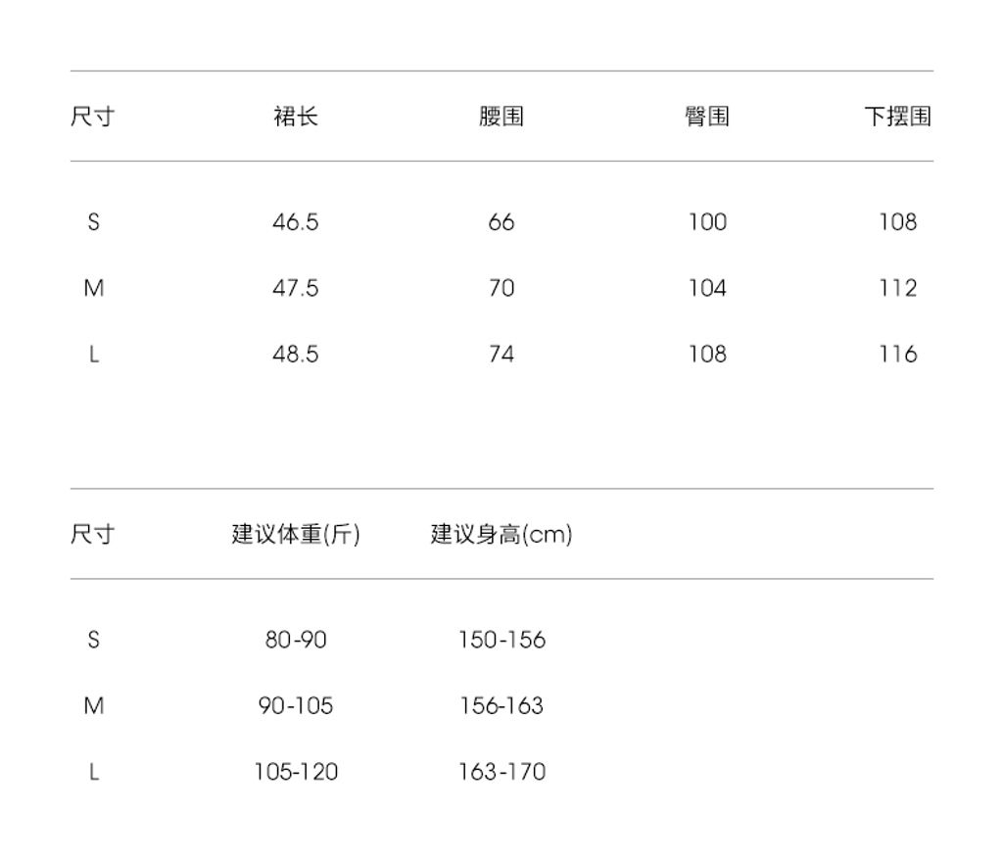Screen dimensions: 1003x861
Task: Select the 48.5 skirt length value
Action: (x=296, y=354)
